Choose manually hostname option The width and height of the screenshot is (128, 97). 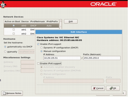pyautogui.click(x=5, y=52)
